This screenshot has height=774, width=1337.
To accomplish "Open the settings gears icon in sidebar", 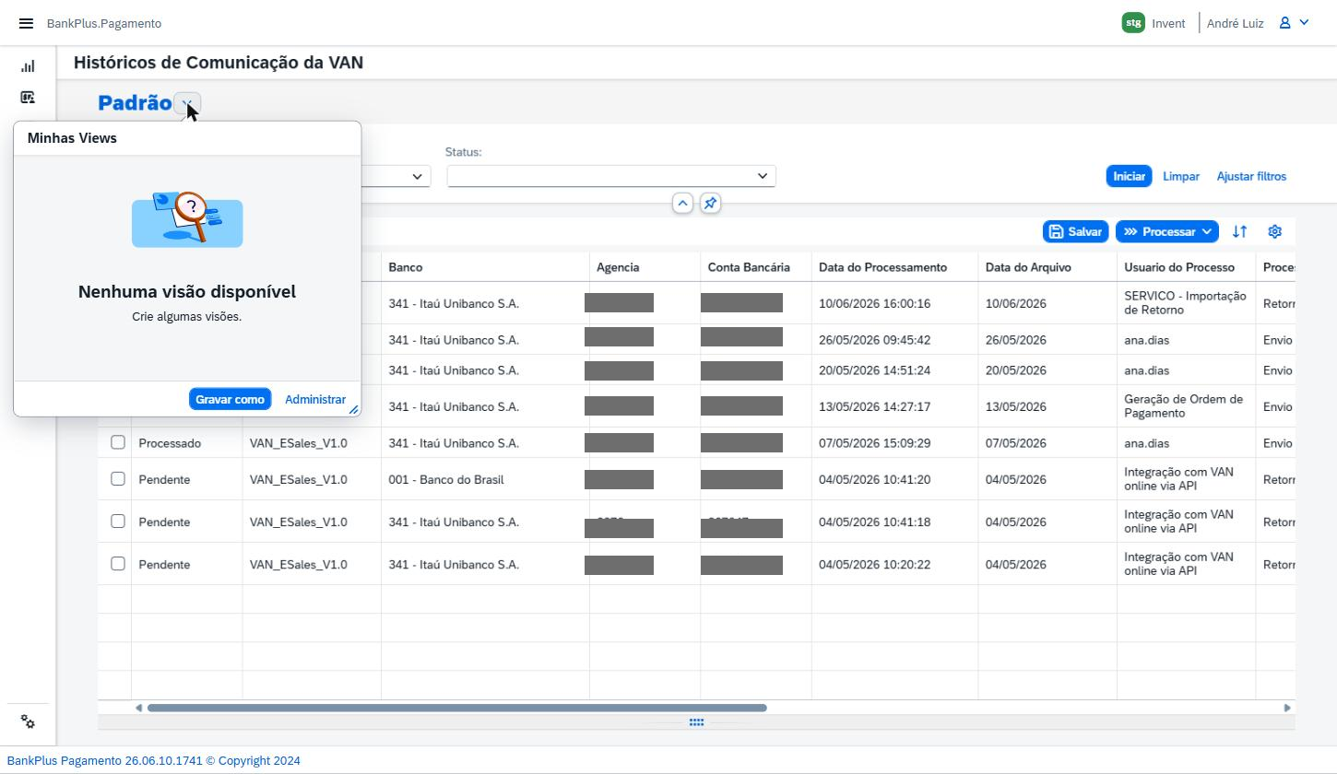I will tap(28, 721).
